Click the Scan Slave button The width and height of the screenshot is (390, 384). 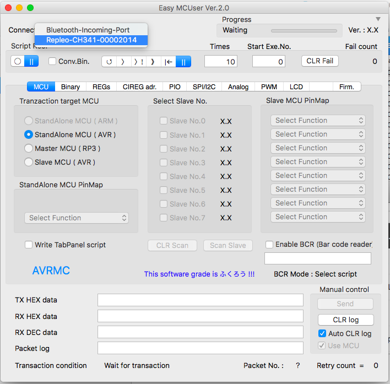tap(228, 246)
